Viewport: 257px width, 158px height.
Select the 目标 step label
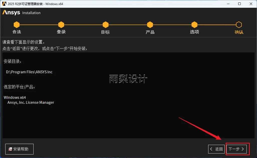point(105,32)
